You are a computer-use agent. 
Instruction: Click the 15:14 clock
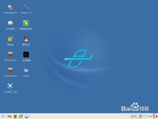pyautogui.click(x=150, y=116)
